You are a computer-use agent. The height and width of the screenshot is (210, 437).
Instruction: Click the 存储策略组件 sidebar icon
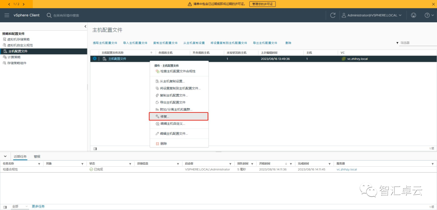(x=4, y=63)
